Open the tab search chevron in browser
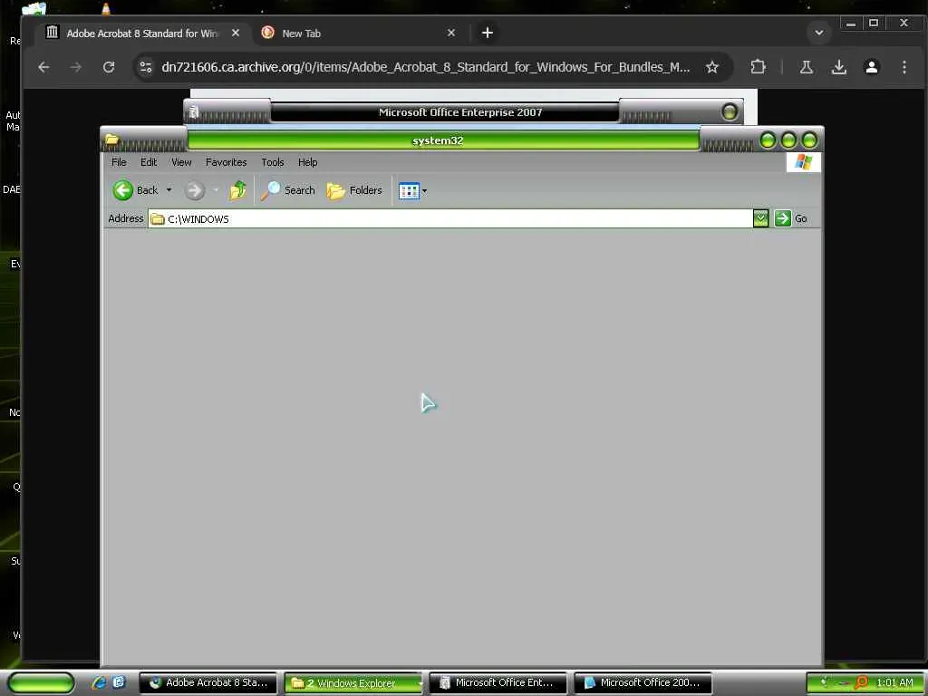 (819, 33)
